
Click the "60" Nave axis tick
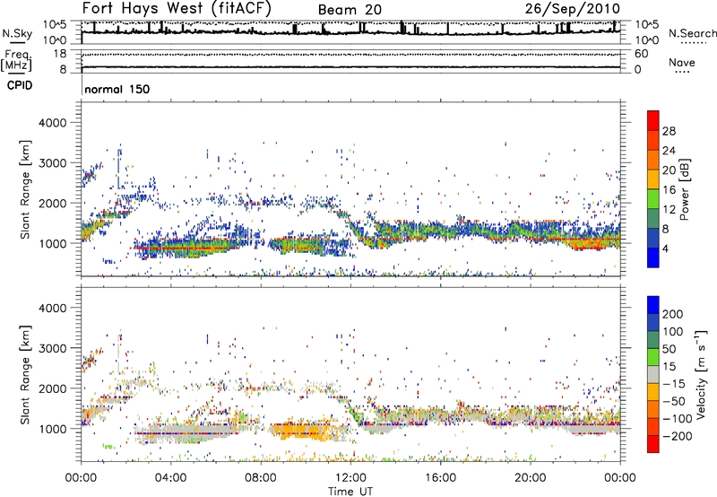point(641,54)
